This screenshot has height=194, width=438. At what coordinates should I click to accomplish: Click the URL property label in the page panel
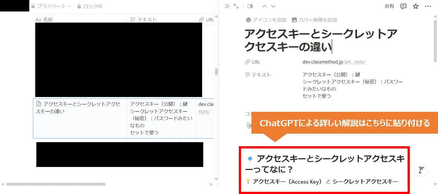(253, 62)
